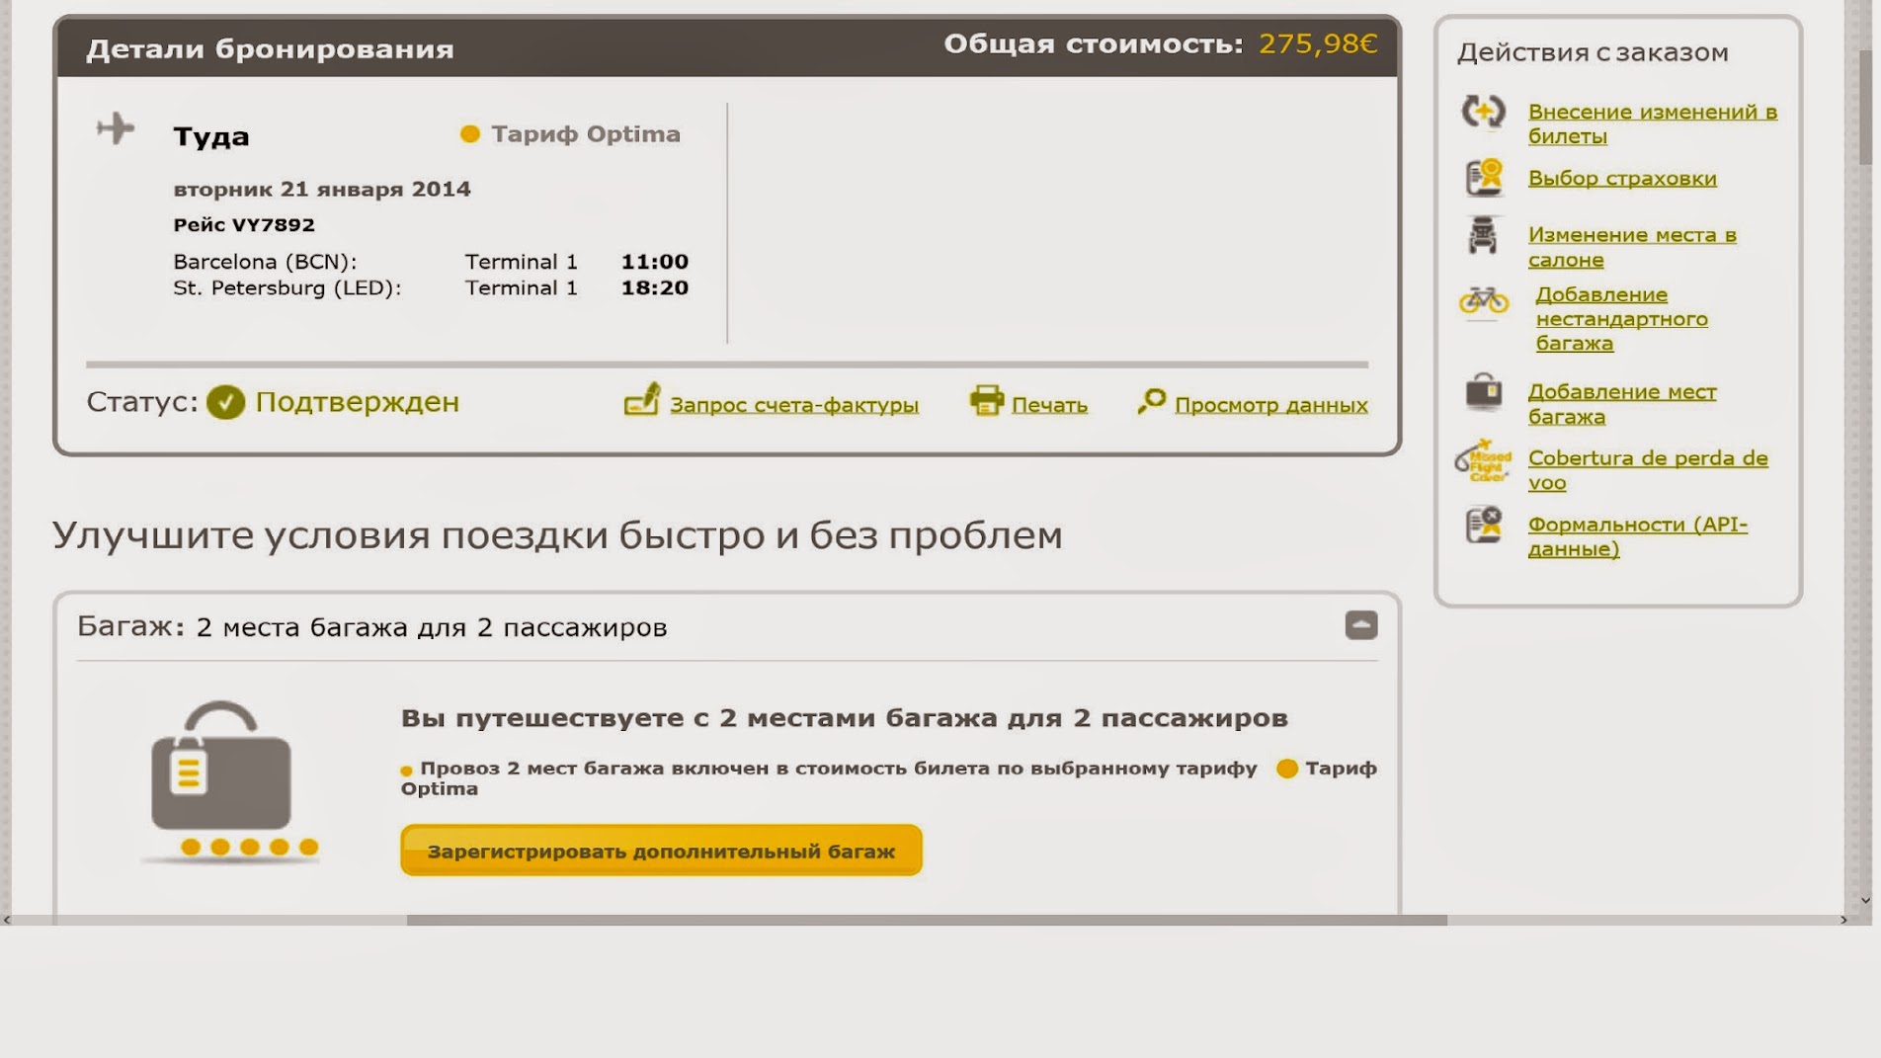
Task: Click the total price 275,98€
Action: (1317, 43)
